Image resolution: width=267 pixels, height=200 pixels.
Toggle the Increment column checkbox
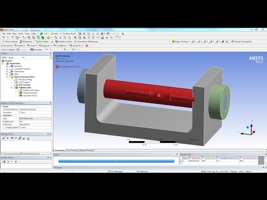tap(241, 158)
